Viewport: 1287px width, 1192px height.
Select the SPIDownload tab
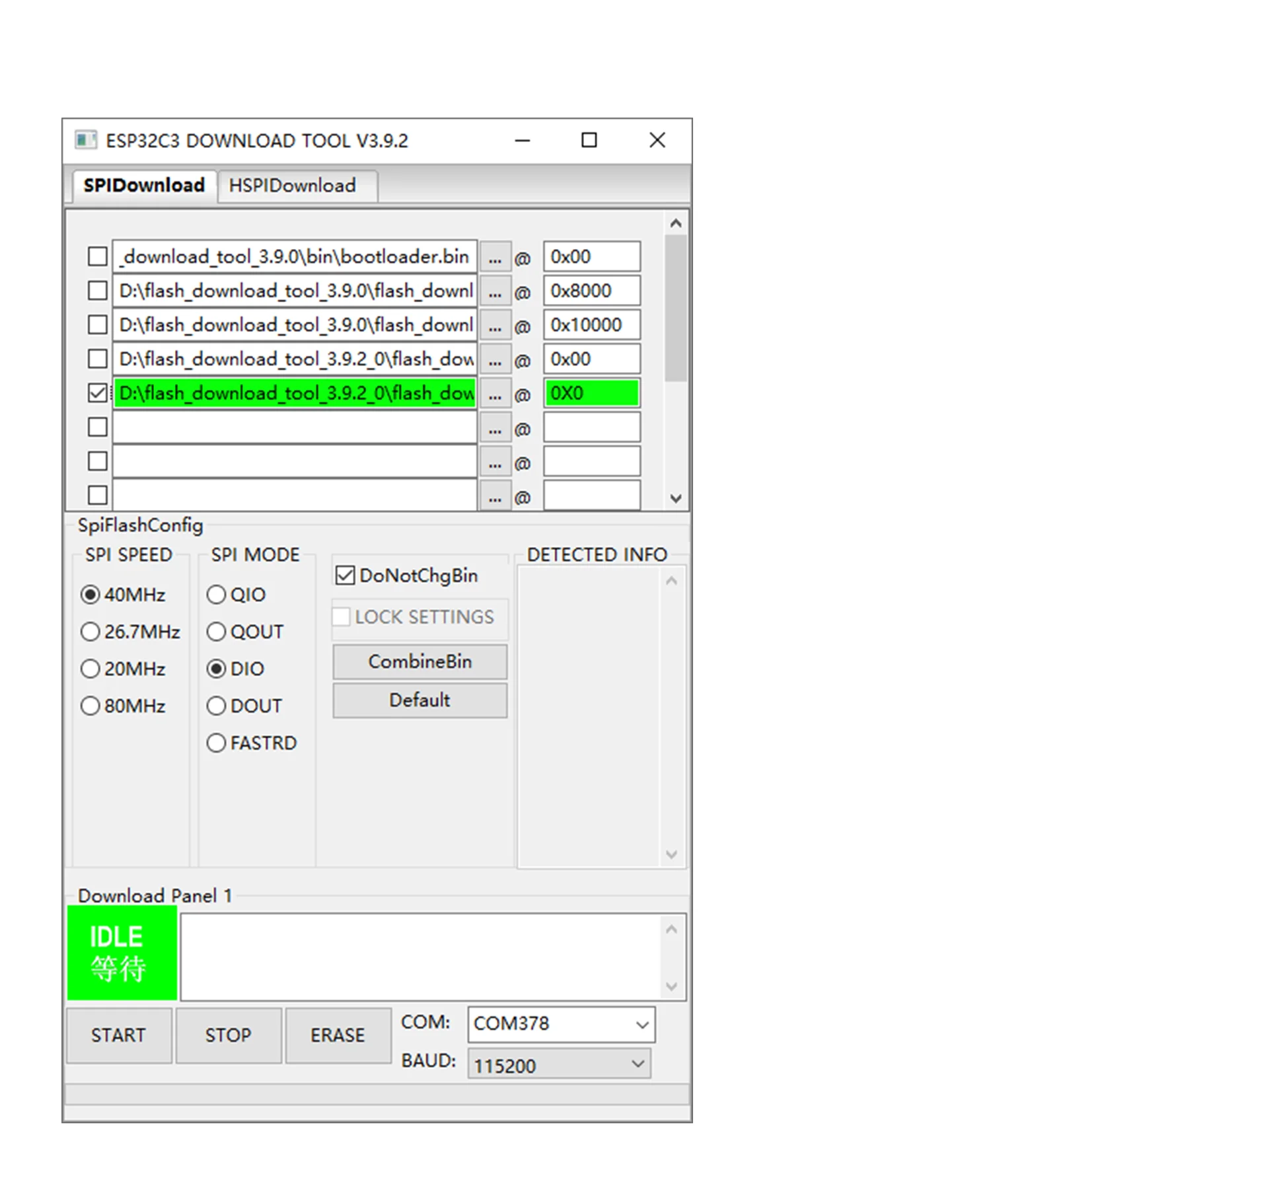point(144,186)
